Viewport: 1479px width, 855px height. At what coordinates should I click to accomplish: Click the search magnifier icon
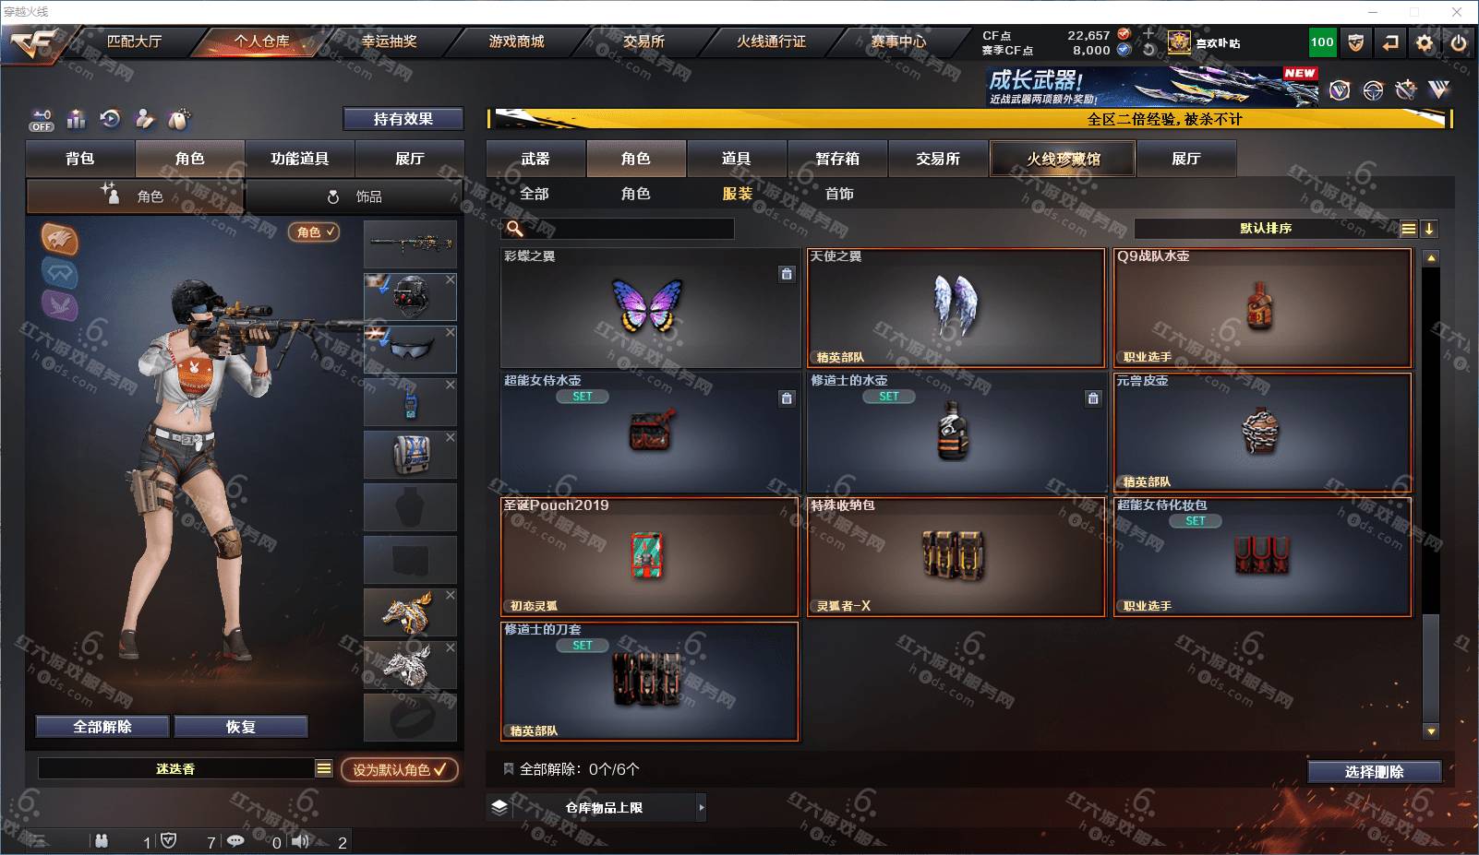pos(515,228)
